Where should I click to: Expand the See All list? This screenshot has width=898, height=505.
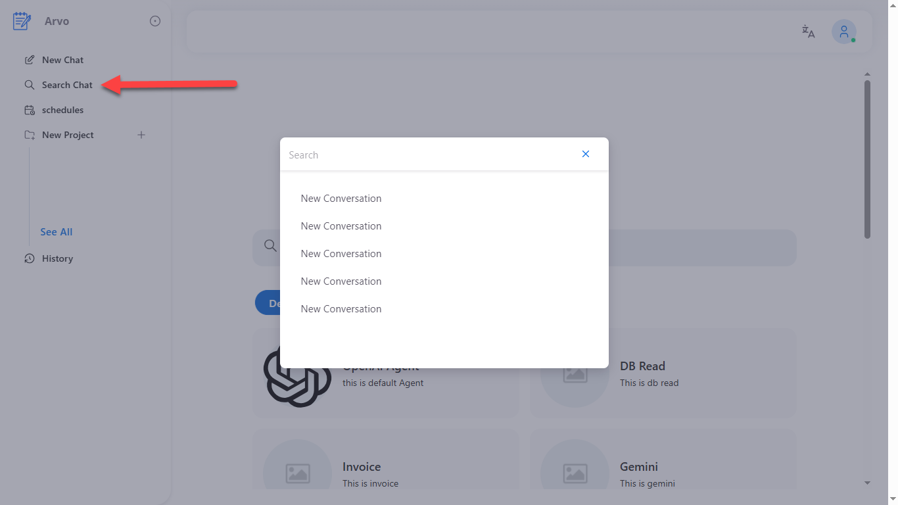[56, 231]
